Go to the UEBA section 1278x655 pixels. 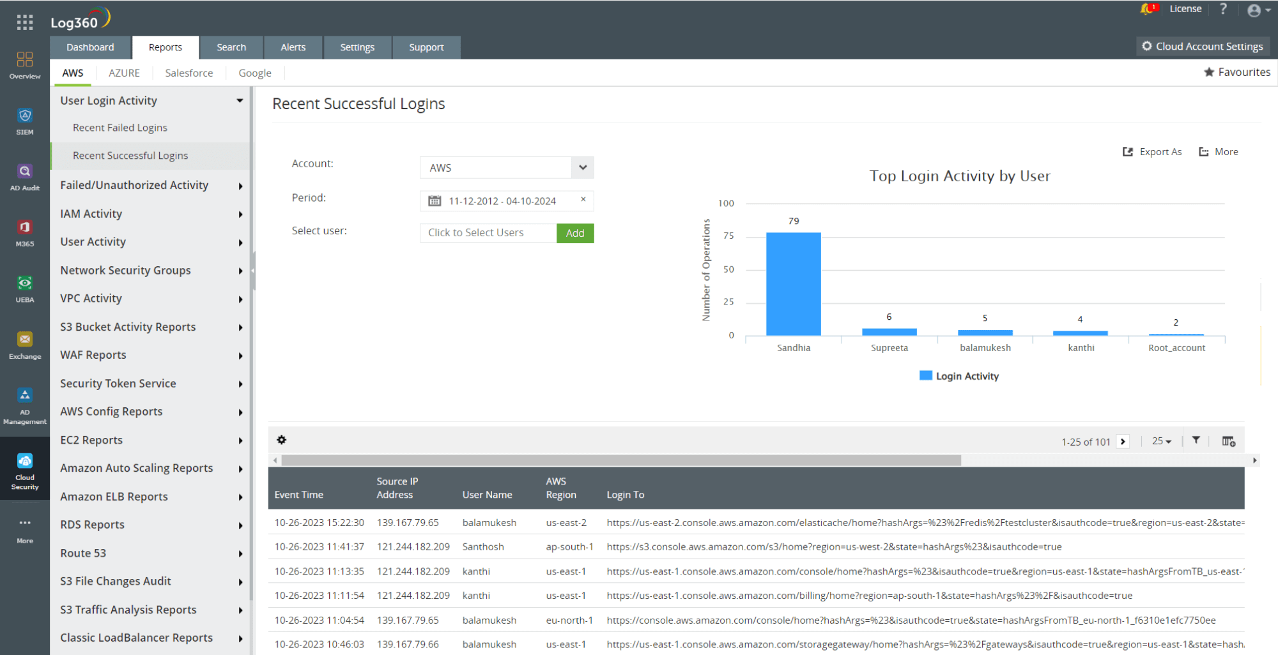24,289
